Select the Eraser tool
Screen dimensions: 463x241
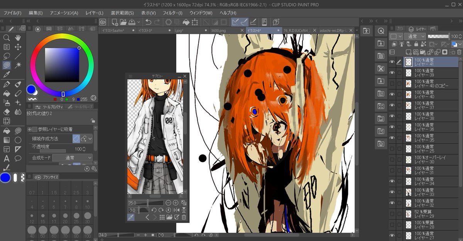(x=7, y=112)
